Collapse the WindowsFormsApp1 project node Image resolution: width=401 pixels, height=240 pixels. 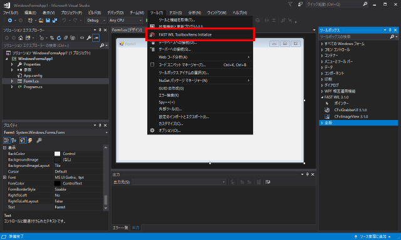7,59
